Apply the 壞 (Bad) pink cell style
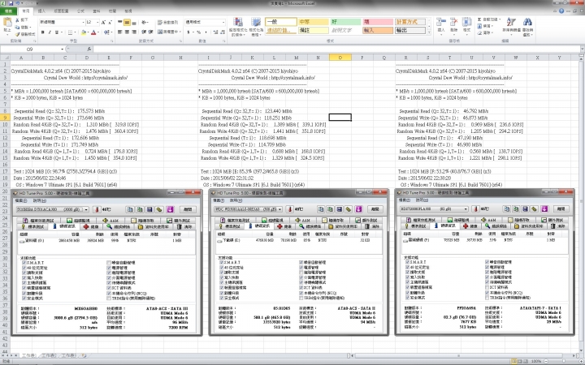Viewport: 585px width, 365px height. 378,22
